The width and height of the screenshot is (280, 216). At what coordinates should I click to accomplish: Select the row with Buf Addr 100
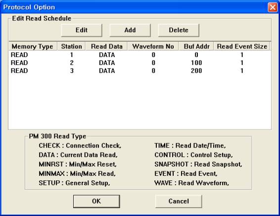(x=140, y=63)
